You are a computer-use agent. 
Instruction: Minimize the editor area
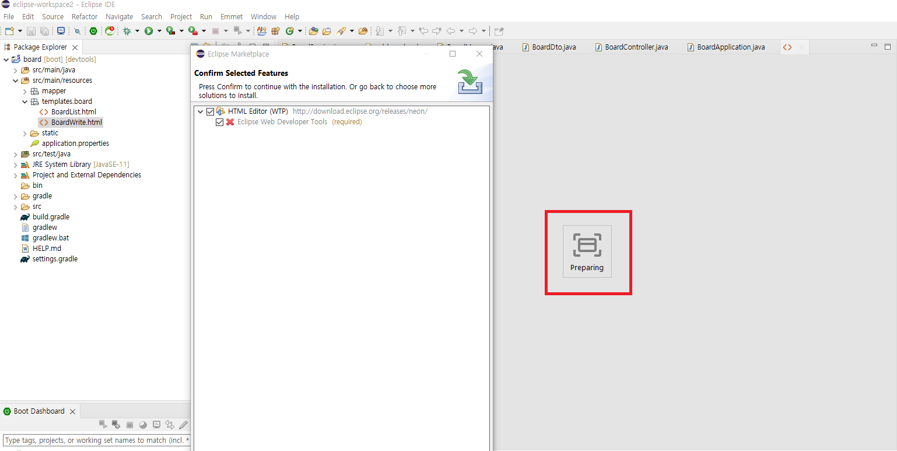pos(874,46)
